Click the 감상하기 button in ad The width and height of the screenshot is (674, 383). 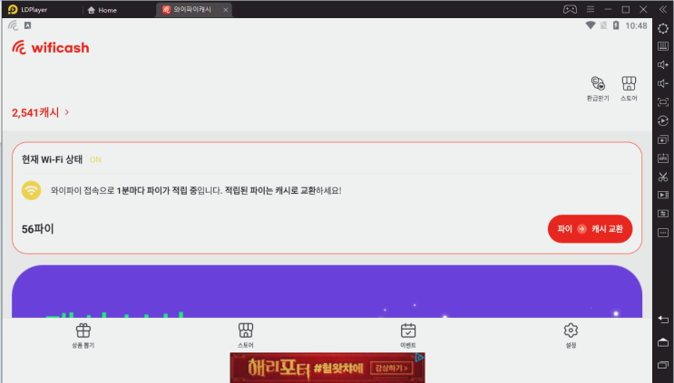pos(391,368)
